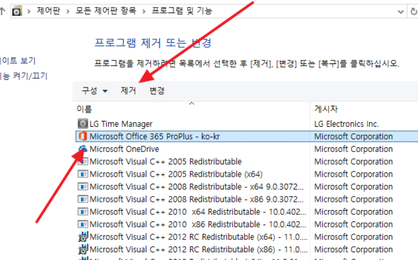Screen dimensions: 418x260
Task: Go up one folder level with the arrow
Action: click(x=2, y=11)
